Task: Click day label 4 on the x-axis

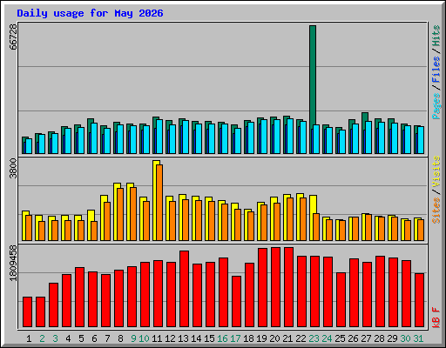Action: (x=68, y=338)
